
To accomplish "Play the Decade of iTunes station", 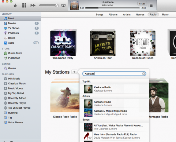I will click(143, 43).
